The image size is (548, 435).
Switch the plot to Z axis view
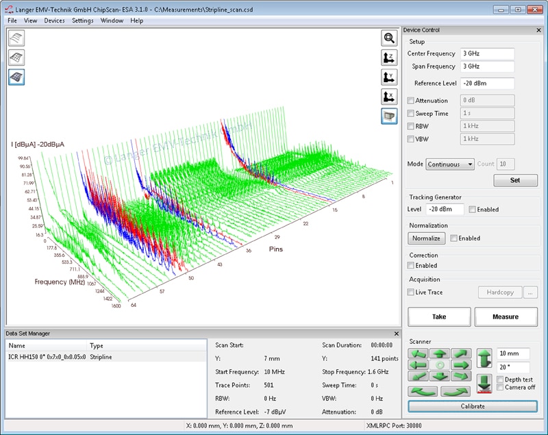tap(389, 58)
